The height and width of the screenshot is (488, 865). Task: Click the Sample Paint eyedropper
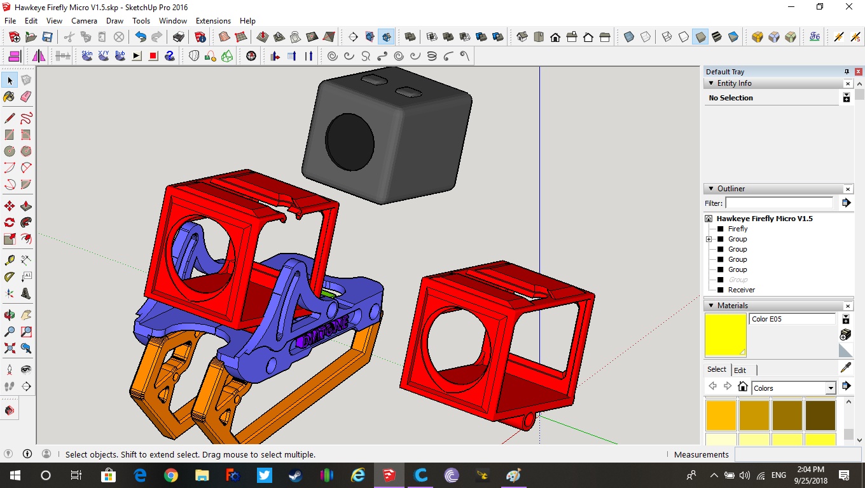(846, 368)
